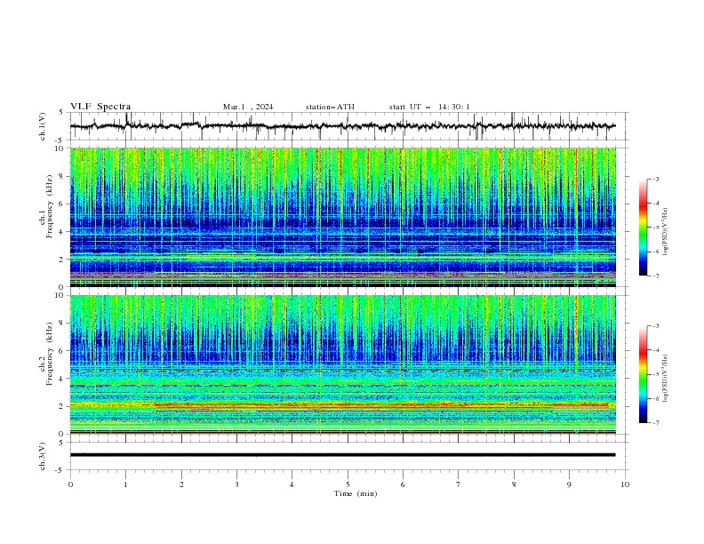704x544 pixels.
Task: Click the "4" kHz tick of ch.2 spectrogram
Action: pyautogui.click(x=62, y=379)
